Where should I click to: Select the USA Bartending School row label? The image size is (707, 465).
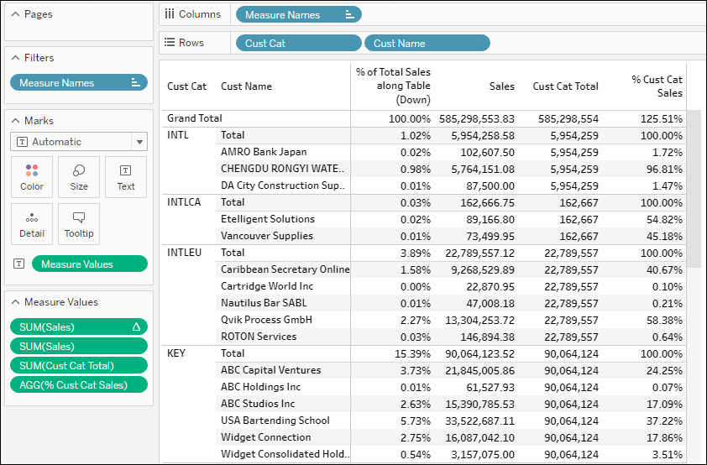click(275, 421)
